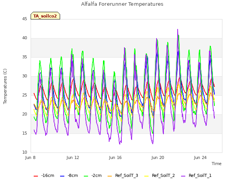Click the yellow Ref_SoilT_2 legend marker
Screen dimensions: 245x183
click(x=146, y=176)
